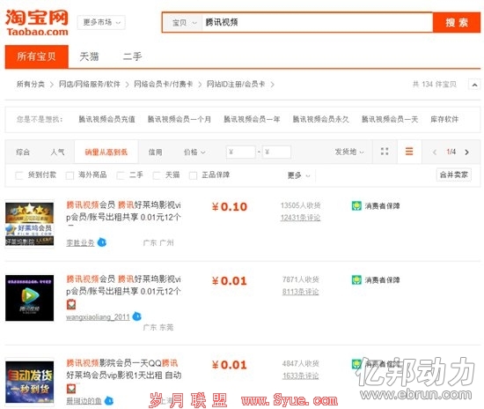The height and width of the screenshot is (409, 484).
Task: Click the minimum price input field
Action: [241, 152]
